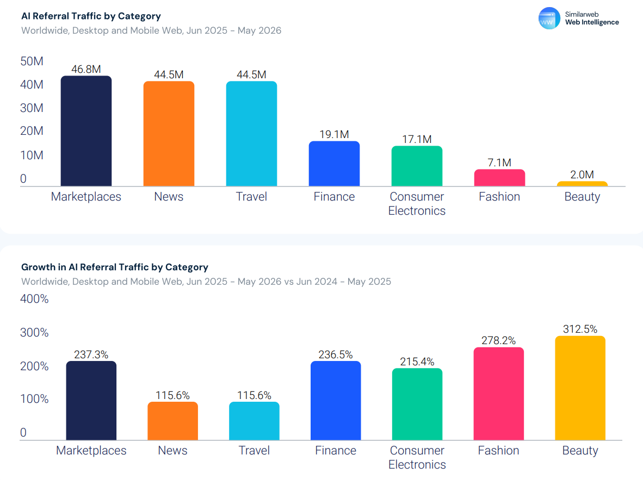Click the "46.8M" value label
The width and height of the screenshot is (643, 480).
pyautogui.click(x=86, y=69)
